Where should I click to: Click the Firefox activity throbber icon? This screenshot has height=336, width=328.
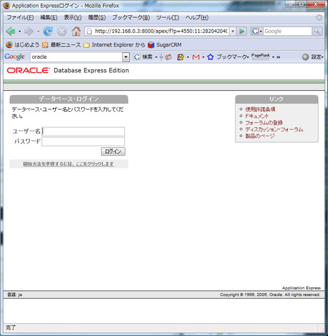(x=319, y=18)
